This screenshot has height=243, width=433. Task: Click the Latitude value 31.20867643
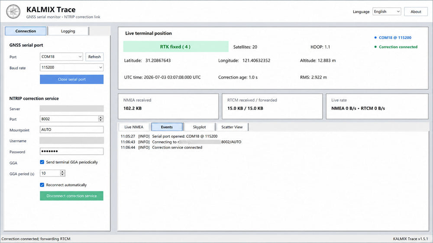tap(158, 60)
